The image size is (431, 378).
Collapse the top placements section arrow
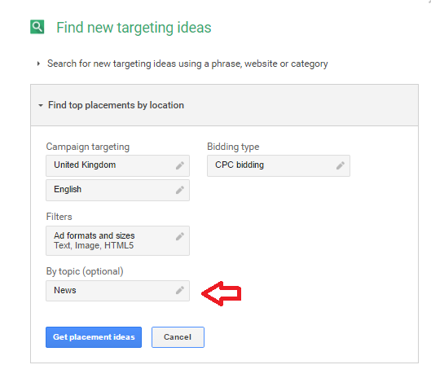coord(41,105)
